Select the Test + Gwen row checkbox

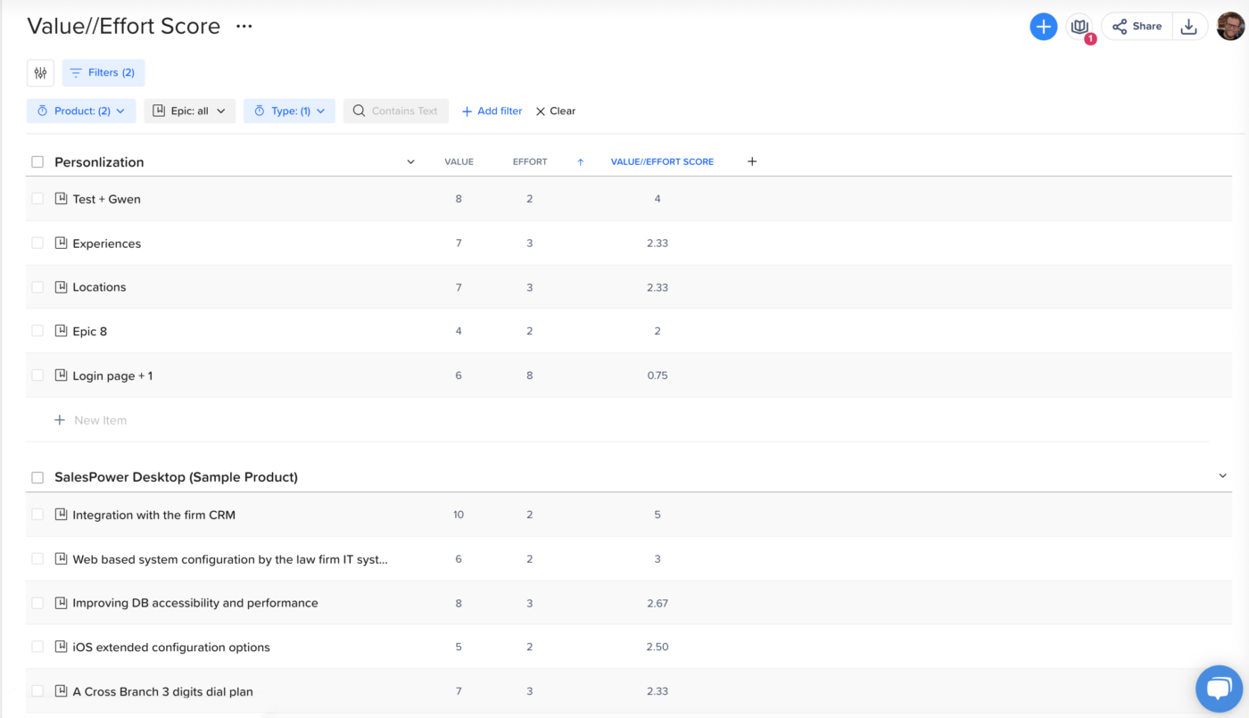tap(37, 199)
